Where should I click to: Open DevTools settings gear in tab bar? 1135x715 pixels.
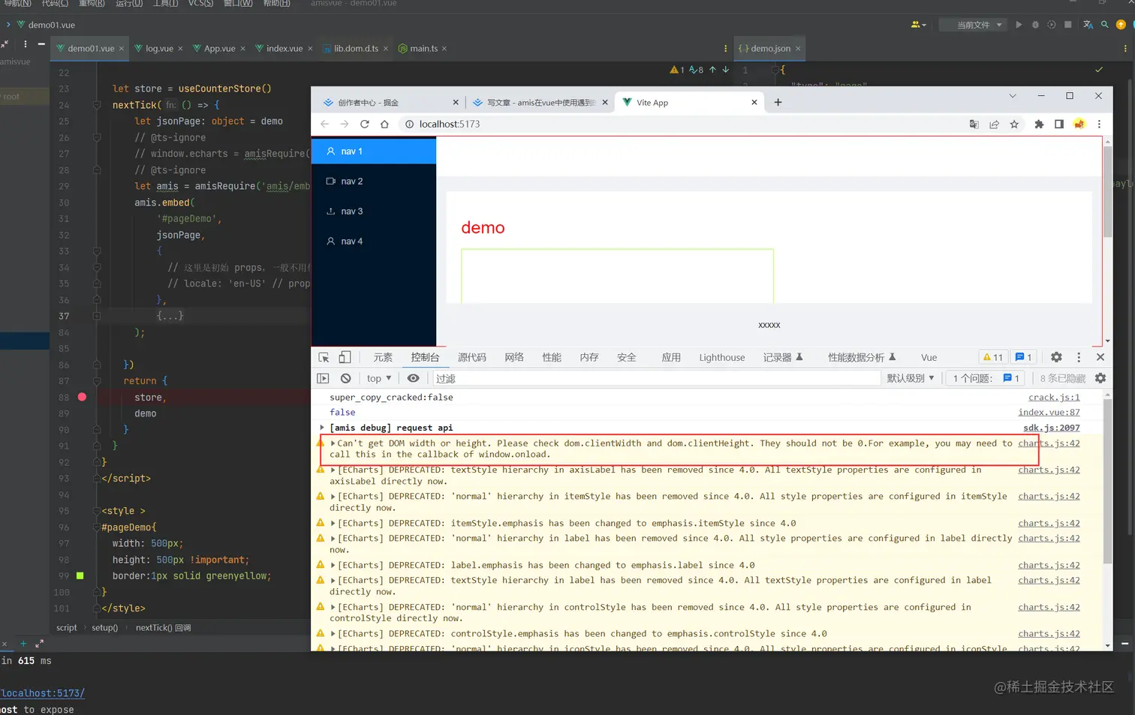pos(1056,358)
